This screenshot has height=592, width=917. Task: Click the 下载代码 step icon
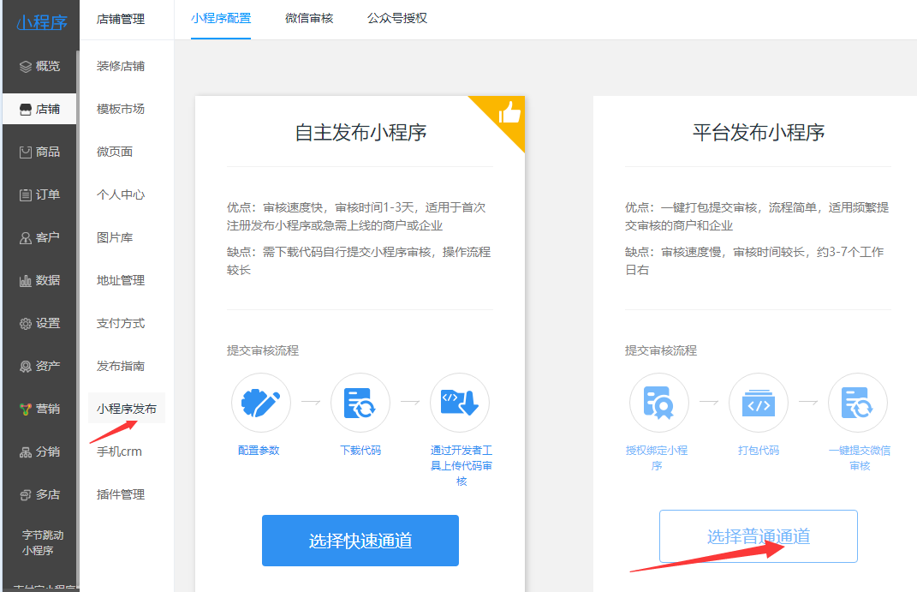pyautogui.click(x=360, y=403)
